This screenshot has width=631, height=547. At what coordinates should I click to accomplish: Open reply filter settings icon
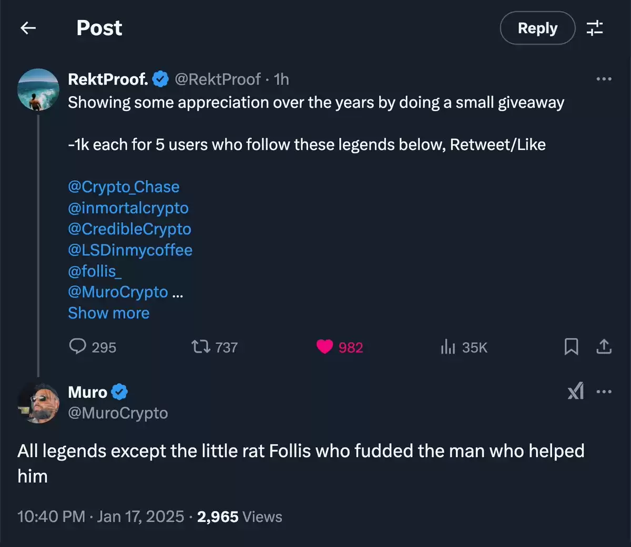[595, 28]
